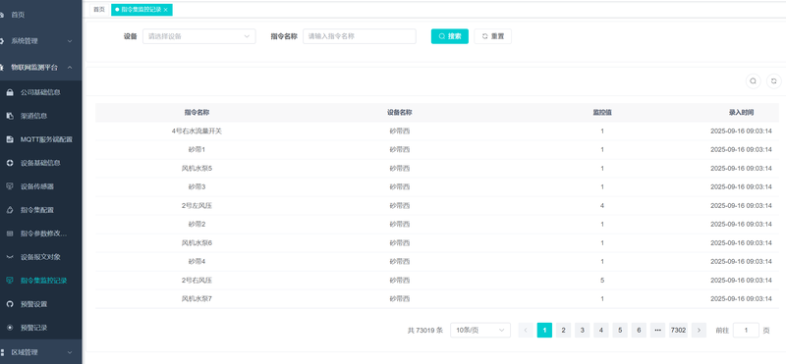Click monitor value 5 cell

[602, 280]
